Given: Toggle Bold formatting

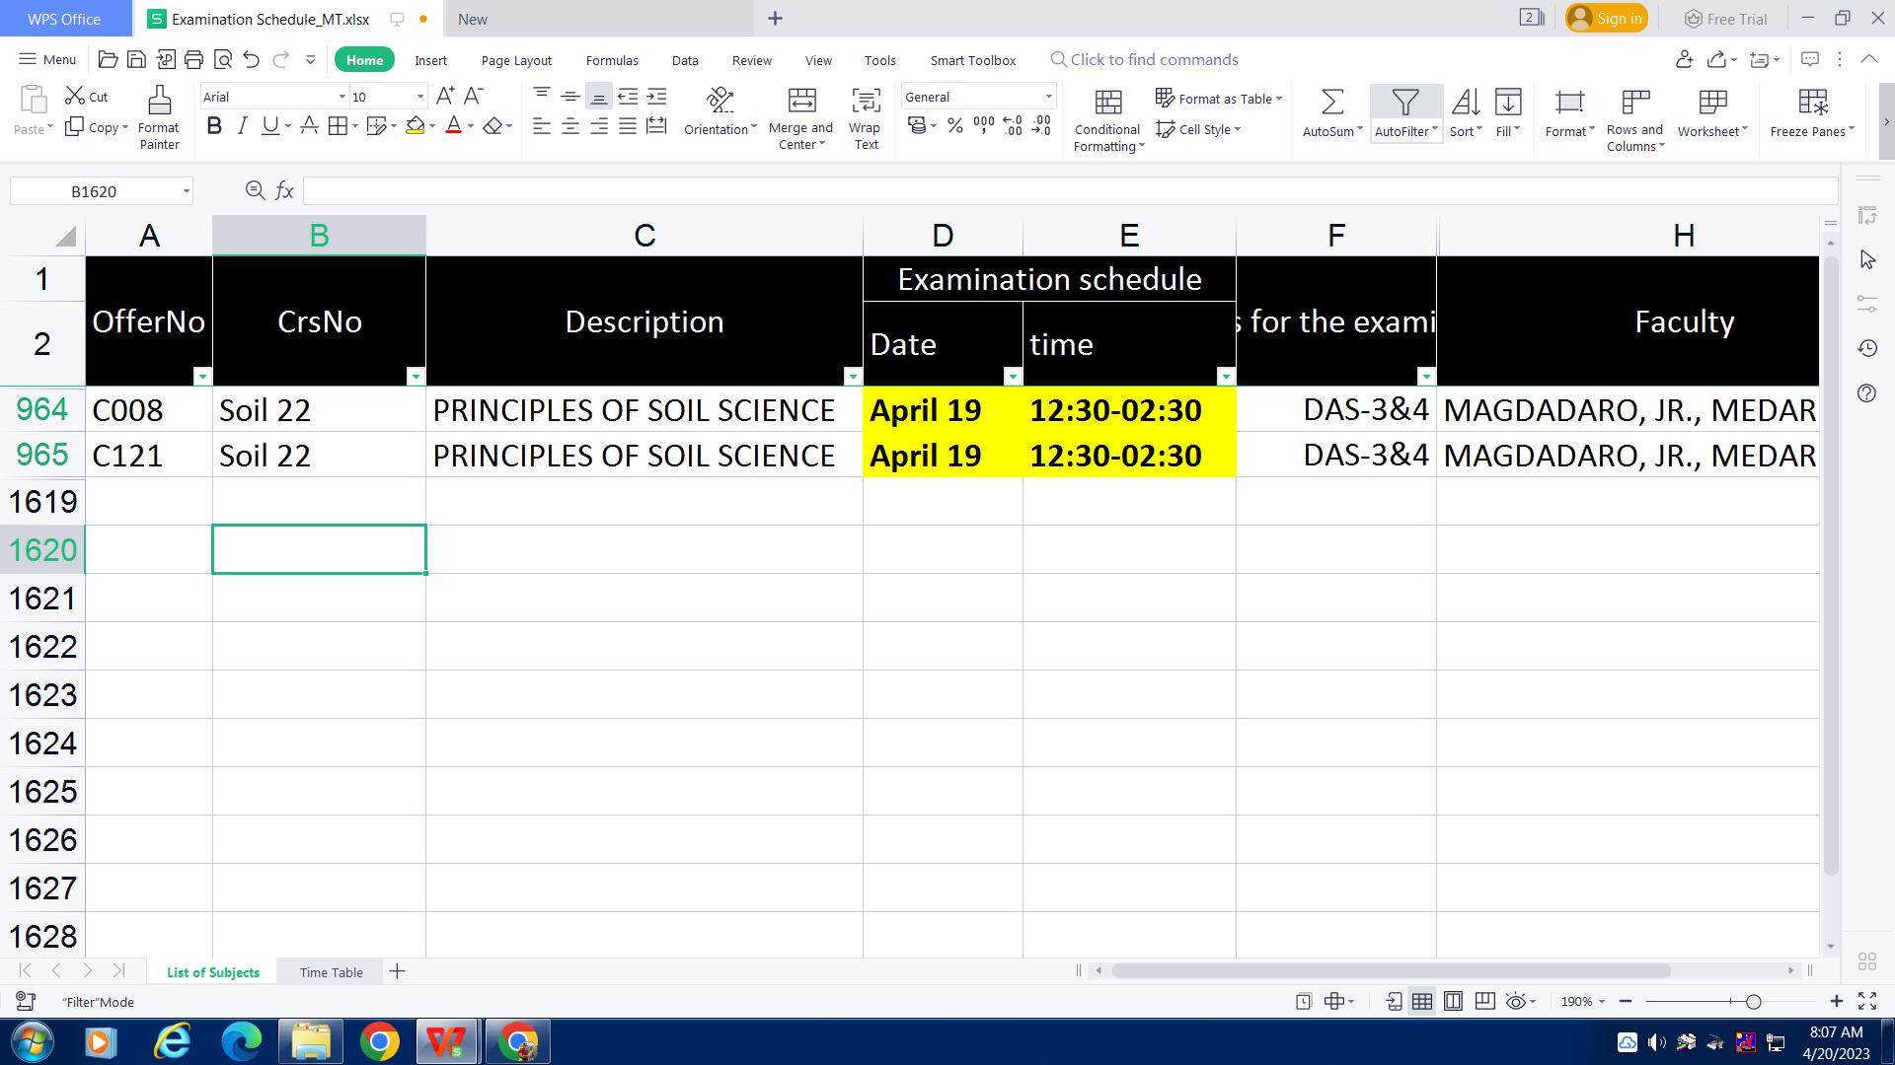Looking at the screenshot, I should (x=214, y=126).
